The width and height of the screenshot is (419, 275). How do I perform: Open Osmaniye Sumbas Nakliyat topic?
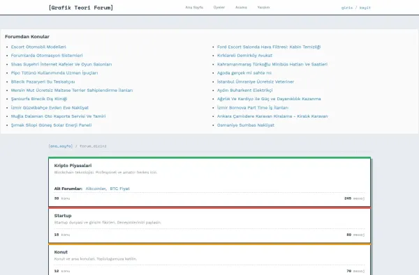click(x=246, y=125)
